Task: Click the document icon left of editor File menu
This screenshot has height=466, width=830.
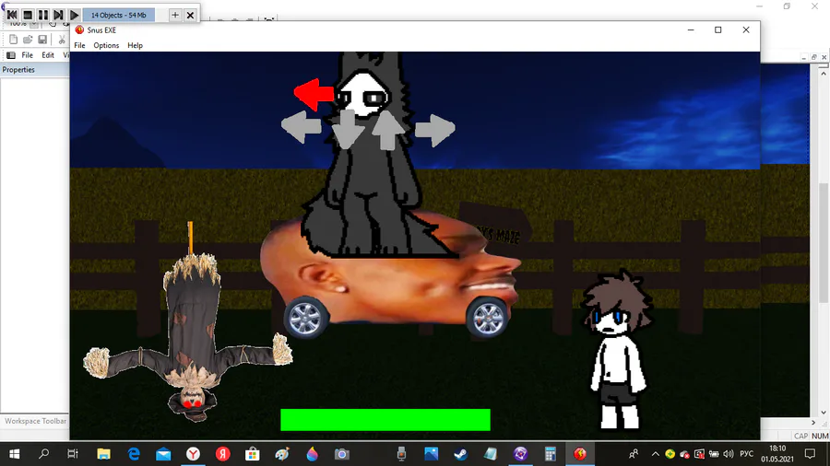Action: (10, 55)
